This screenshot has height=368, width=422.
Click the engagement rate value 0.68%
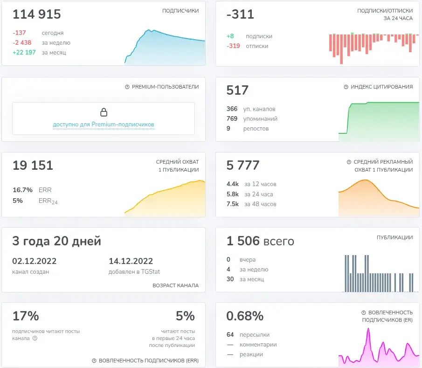coord(245,316)
